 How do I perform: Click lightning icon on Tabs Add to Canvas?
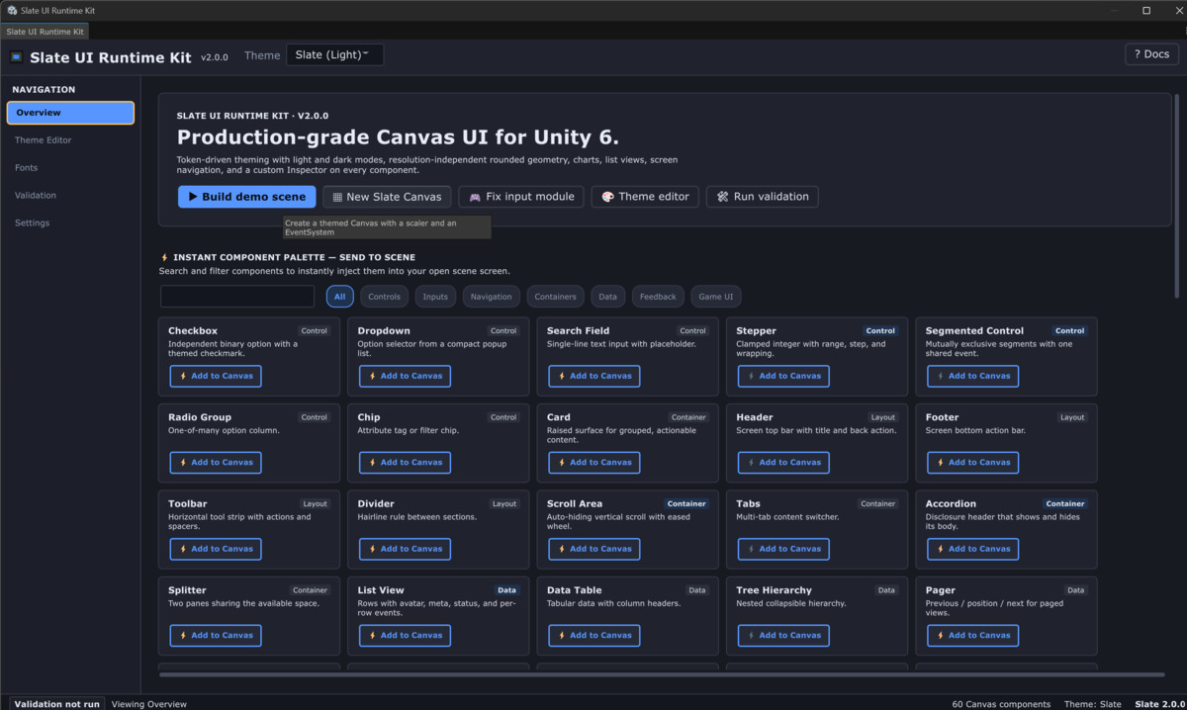(751, 549)
